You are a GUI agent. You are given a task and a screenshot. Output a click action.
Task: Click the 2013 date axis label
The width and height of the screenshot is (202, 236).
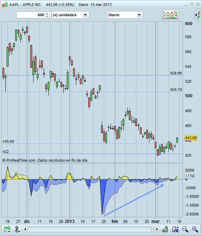tap(70, 221)
